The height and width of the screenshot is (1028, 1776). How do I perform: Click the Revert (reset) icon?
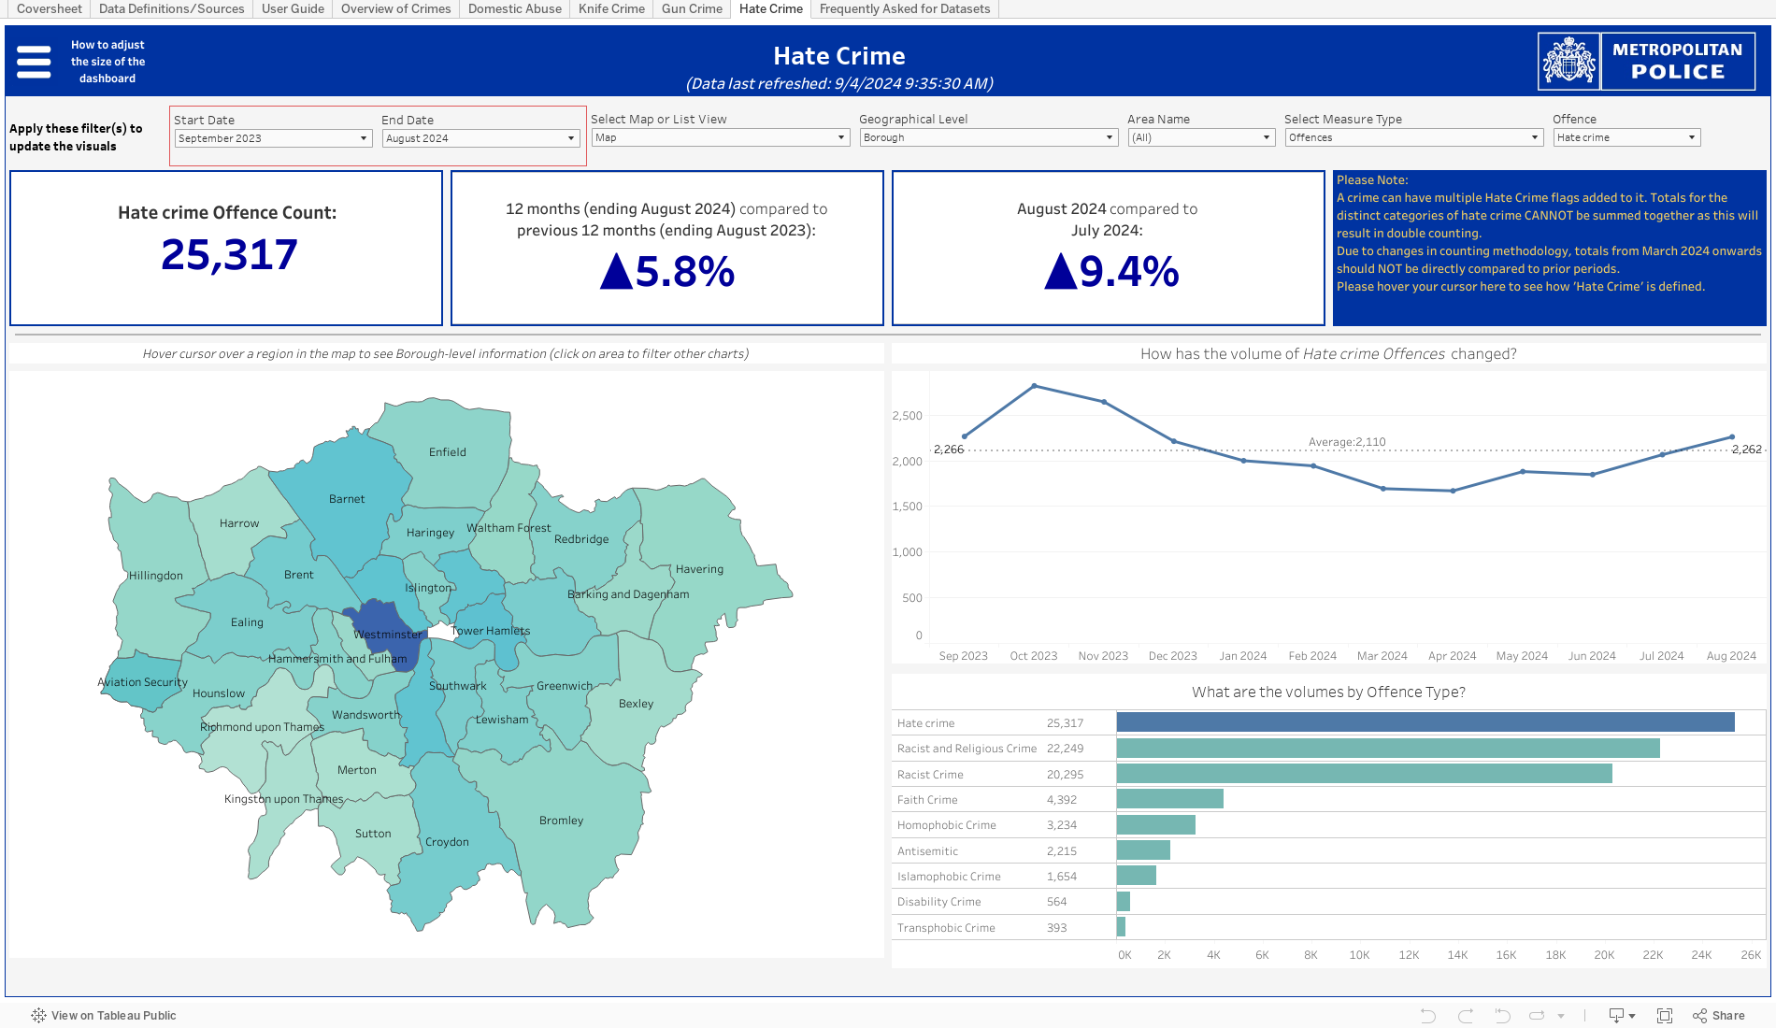(x=1502, y=1015)
